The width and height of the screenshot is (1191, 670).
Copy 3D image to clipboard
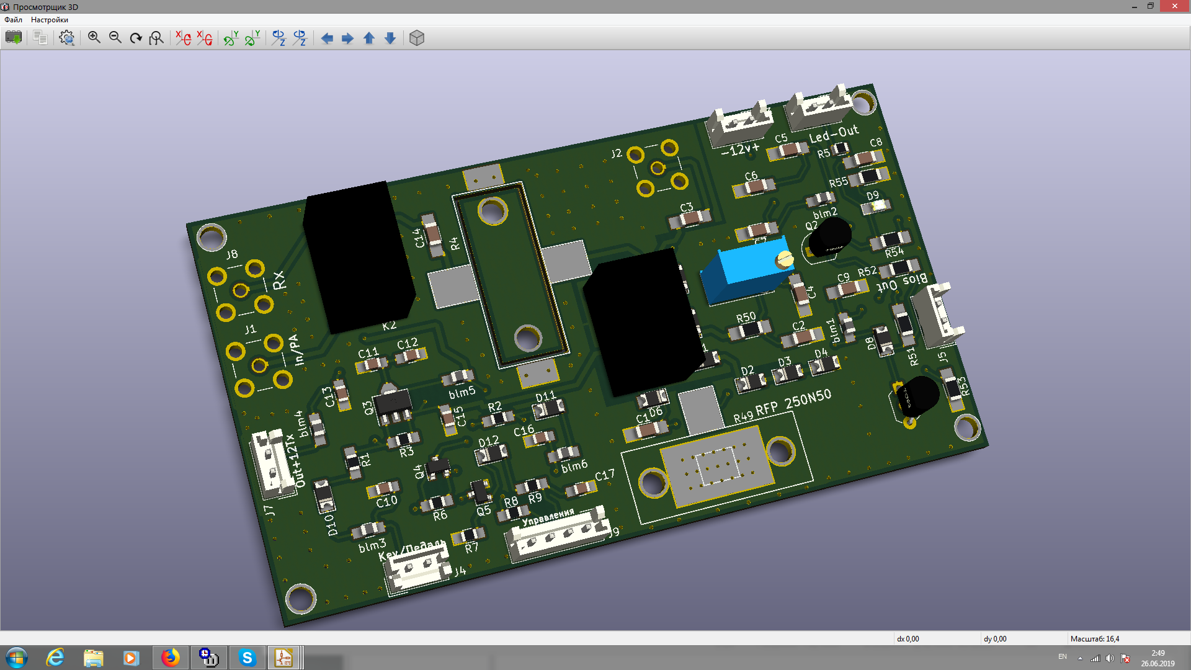coord(40,38)
